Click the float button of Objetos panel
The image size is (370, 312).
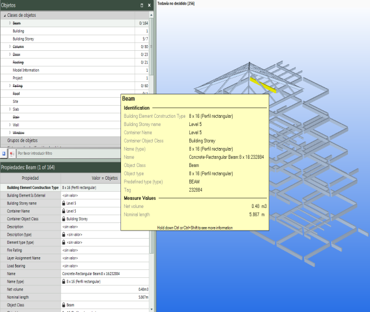(x=142, y=5)
